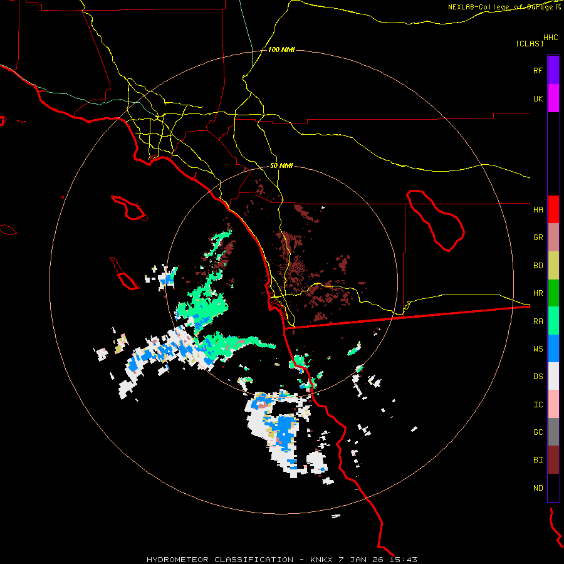Image resolution: width=564 pixels, height=564 pixels.
Task: Click the brown BI legend swatch
Action: [553, 460]
